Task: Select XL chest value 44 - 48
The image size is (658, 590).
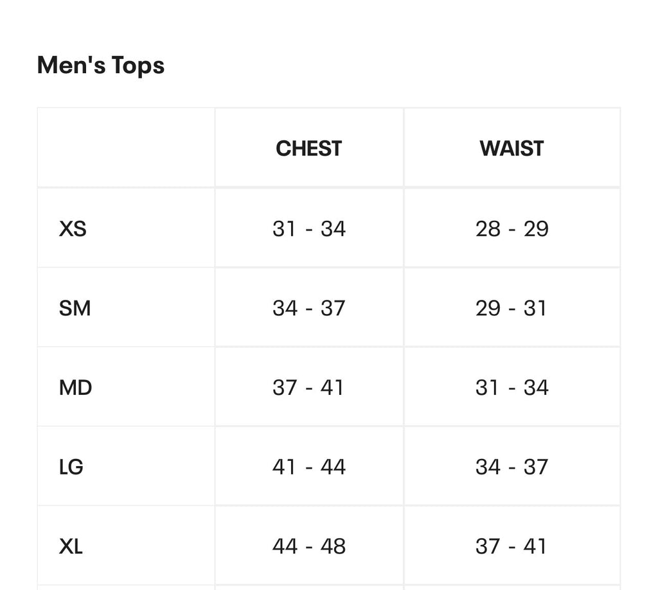Action: (309, 546)
